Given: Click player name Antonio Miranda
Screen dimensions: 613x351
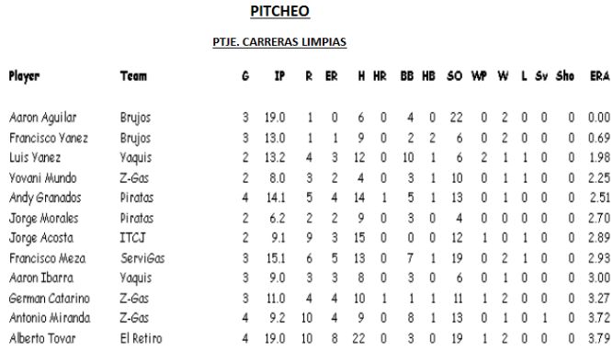Looking at the screenshot, I should tap(50, 318).
